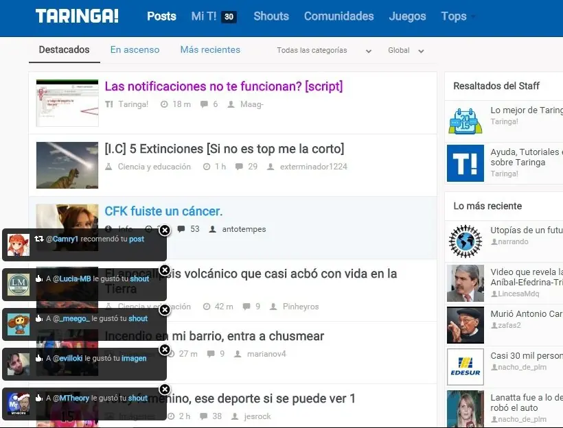The width and height of the screenshot is (563, 428).
Task: Close the @Lucia-MB notification
Action: point(165,270)
